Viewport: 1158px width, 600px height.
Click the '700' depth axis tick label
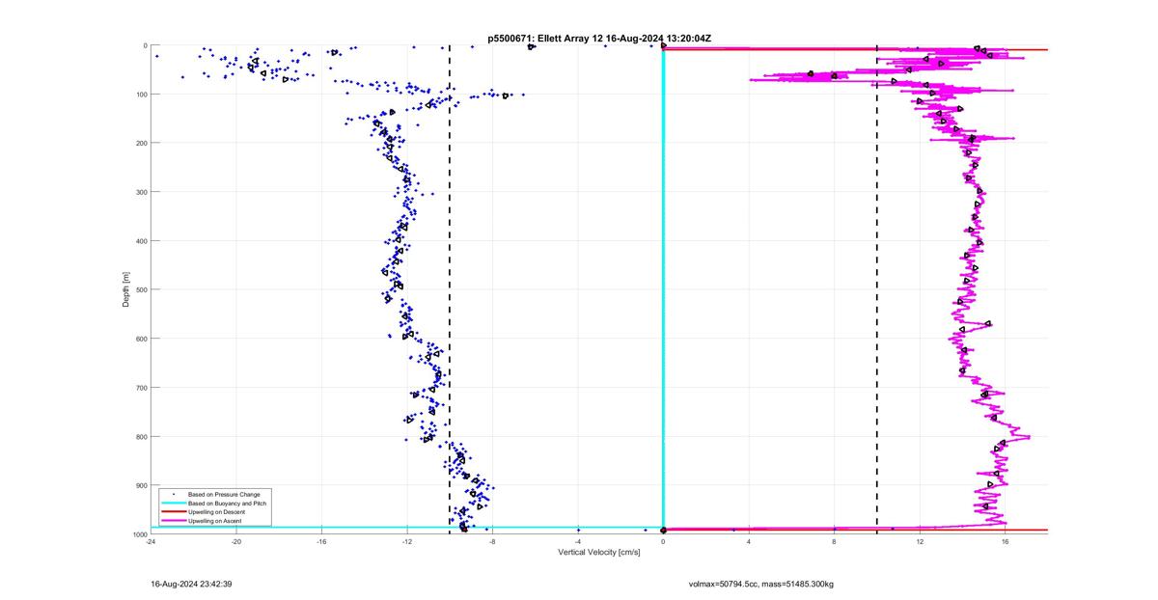click(140, 388)
